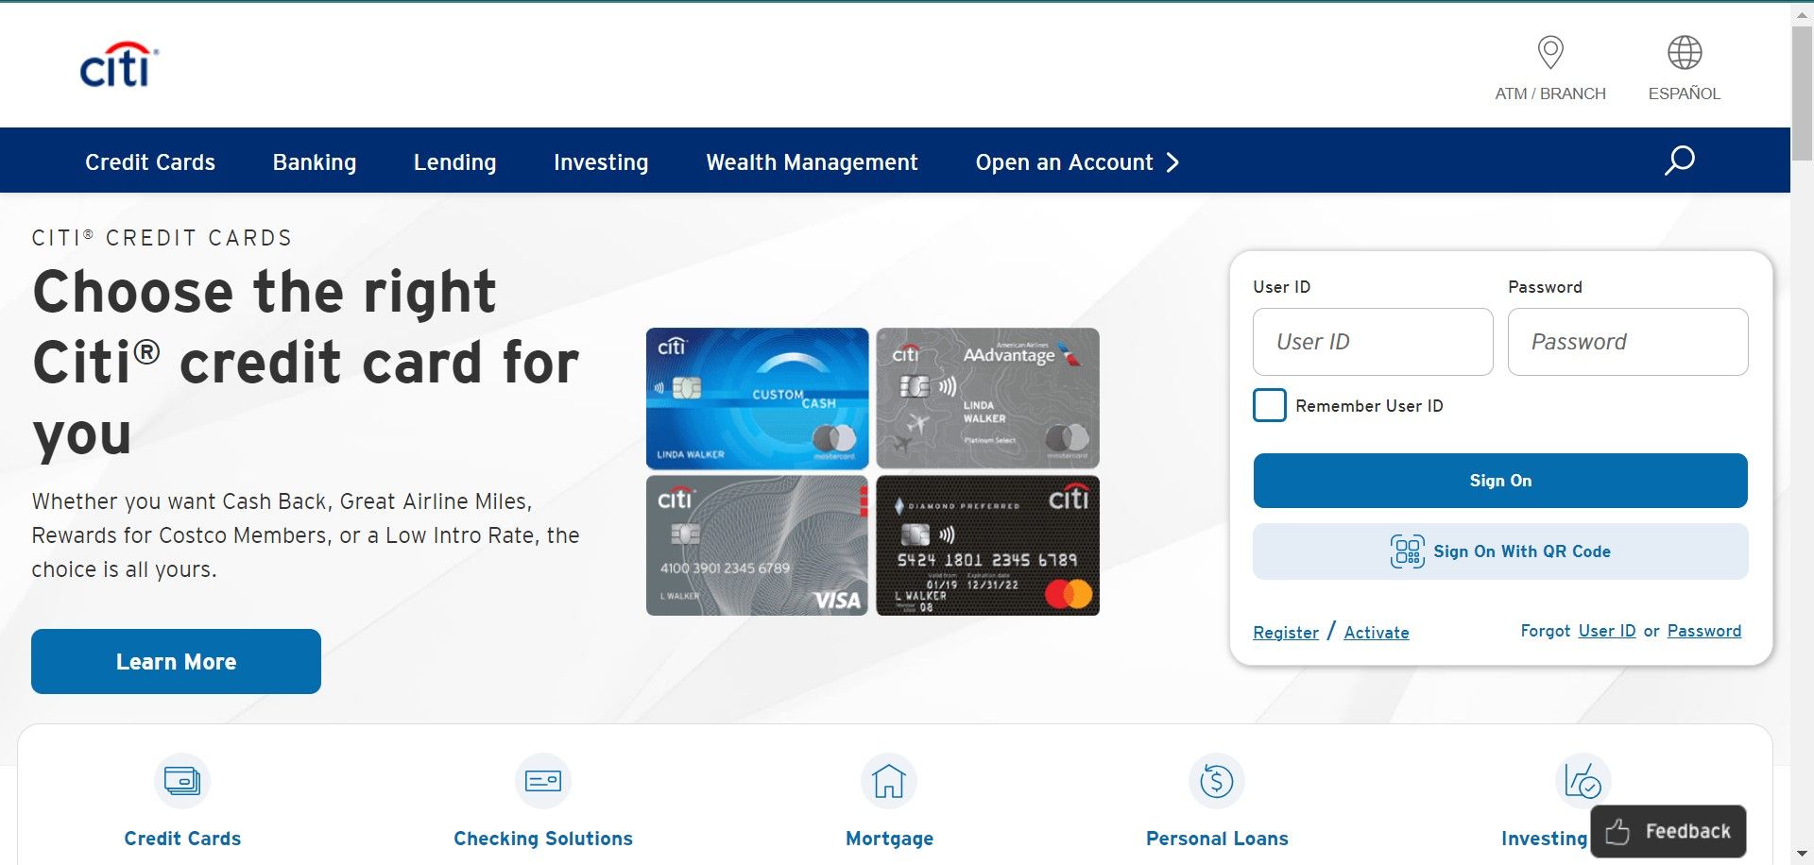This screenshot has height=865, width=1814.
Task: Click the page vertical scrollbar thumb
Action: [1803, 93]
